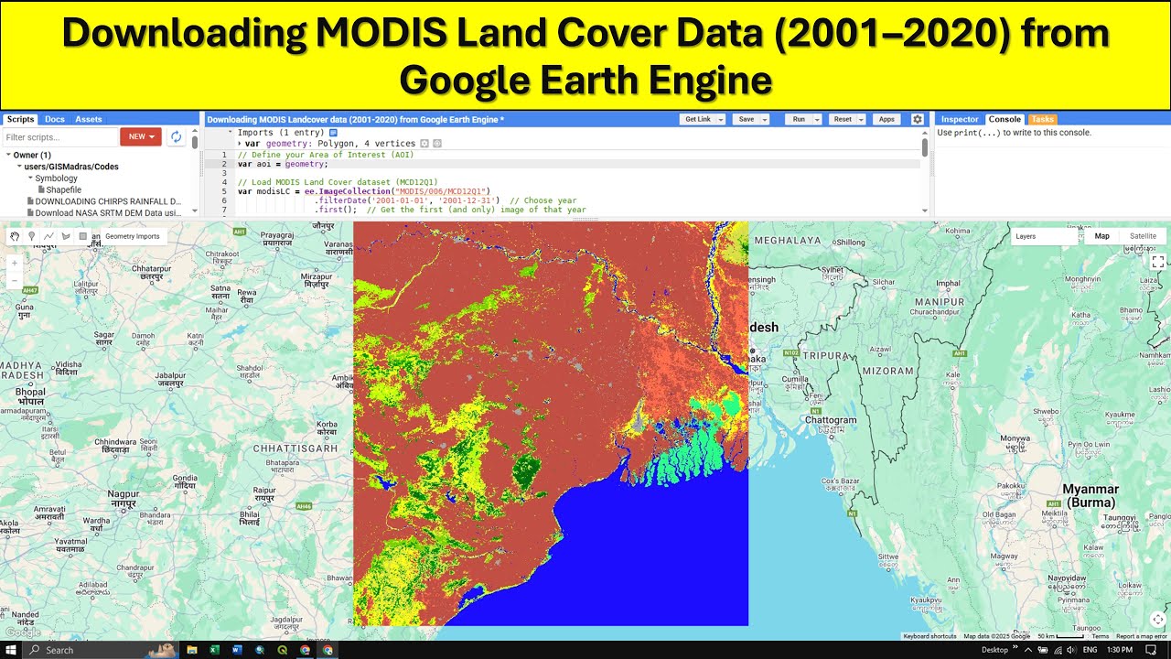Image resolution: width=1171 pixels, height=659 pixels.
Task: Click code editor vertical scrollbar
Action: pyautogui.click(x=925, y=146)
